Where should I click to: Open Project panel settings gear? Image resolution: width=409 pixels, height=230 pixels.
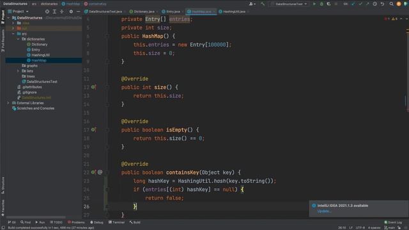[x=71, y=11]
